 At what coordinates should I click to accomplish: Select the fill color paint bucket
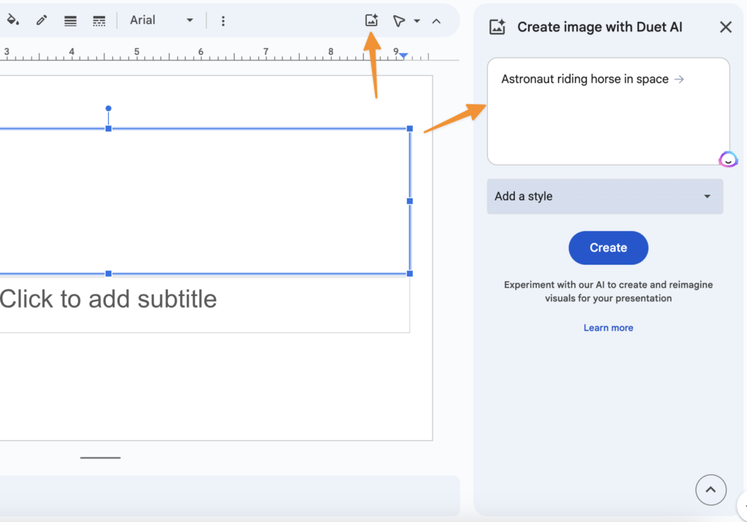tap(12, 20)
